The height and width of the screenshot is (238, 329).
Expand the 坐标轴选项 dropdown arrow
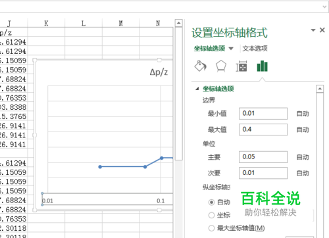[231, 49]
